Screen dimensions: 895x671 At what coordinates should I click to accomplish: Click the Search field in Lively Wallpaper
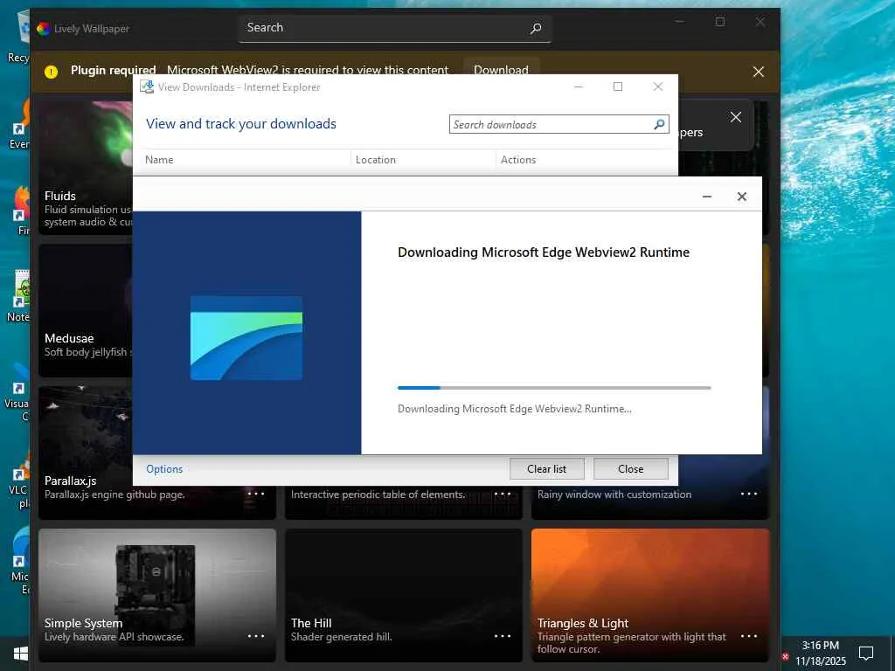tap(395, 28)
